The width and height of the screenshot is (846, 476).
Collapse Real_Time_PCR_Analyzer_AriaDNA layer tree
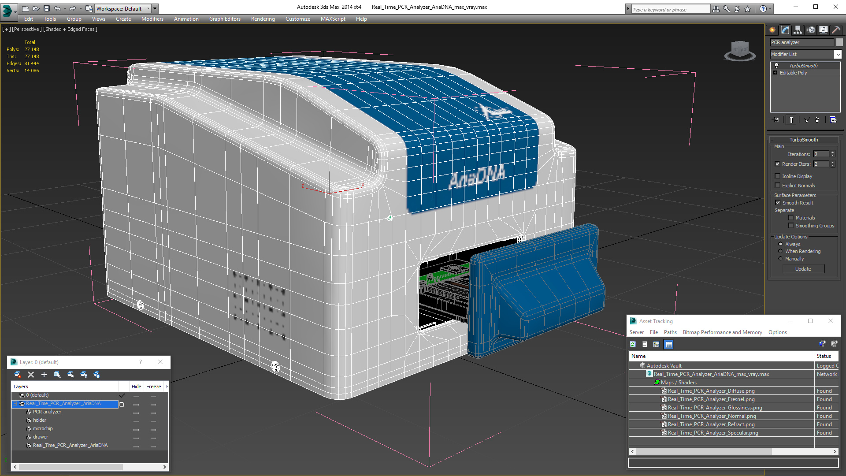pos(15,404)
